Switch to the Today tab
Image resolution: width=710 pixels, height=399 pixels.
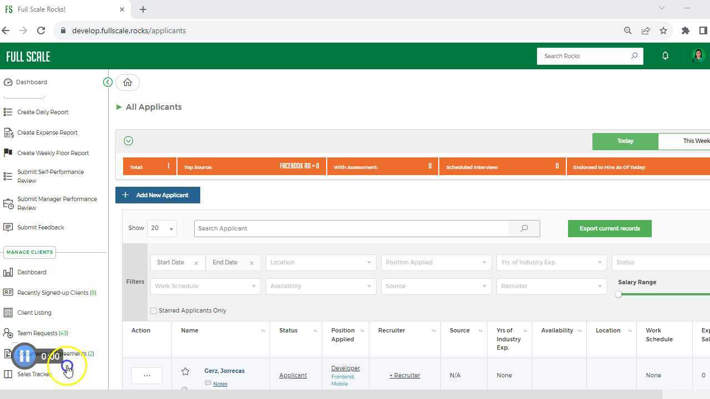coord(625,141)
